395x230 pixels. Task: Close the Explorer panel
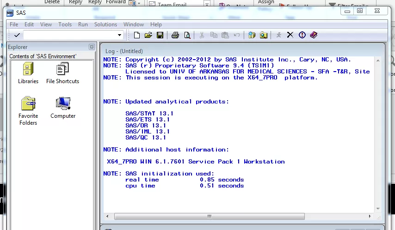(92, 47)
